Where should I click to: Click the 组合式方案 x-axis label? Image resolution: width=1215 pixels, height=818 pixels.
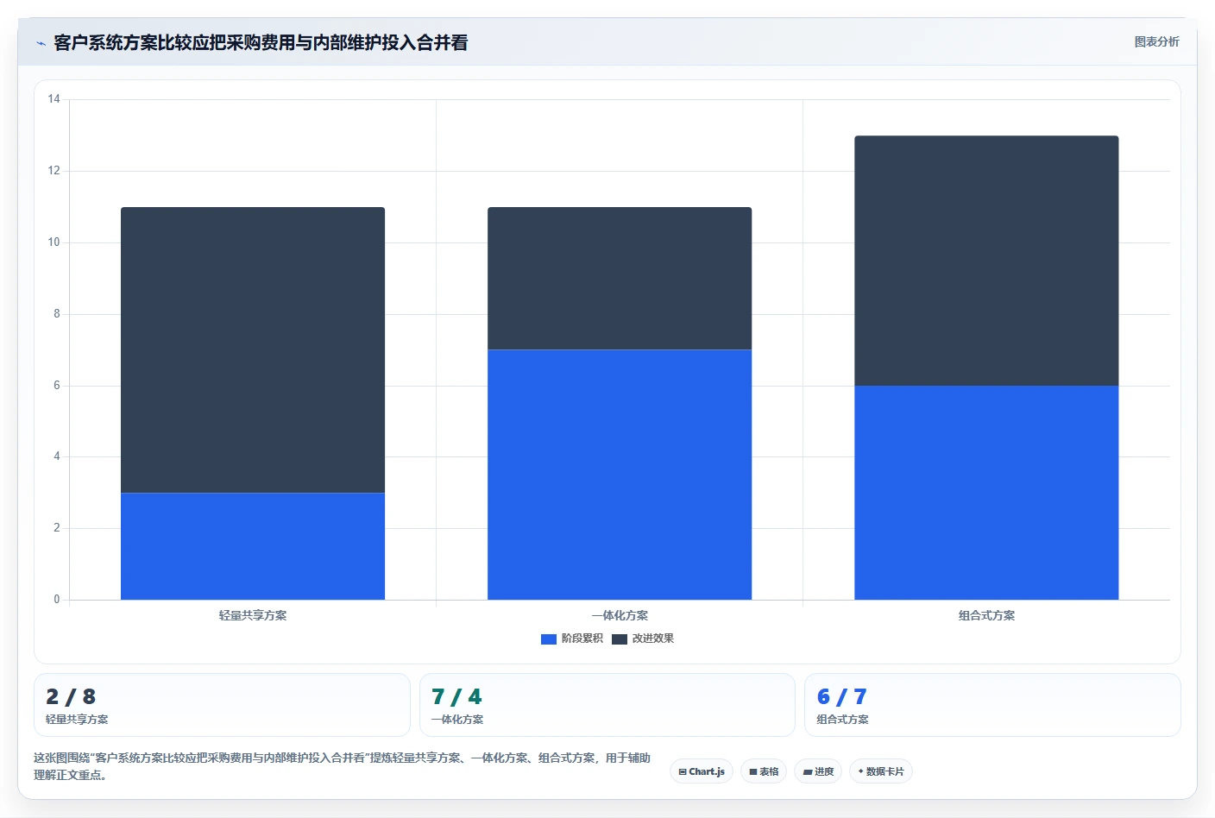pos(986,615)
